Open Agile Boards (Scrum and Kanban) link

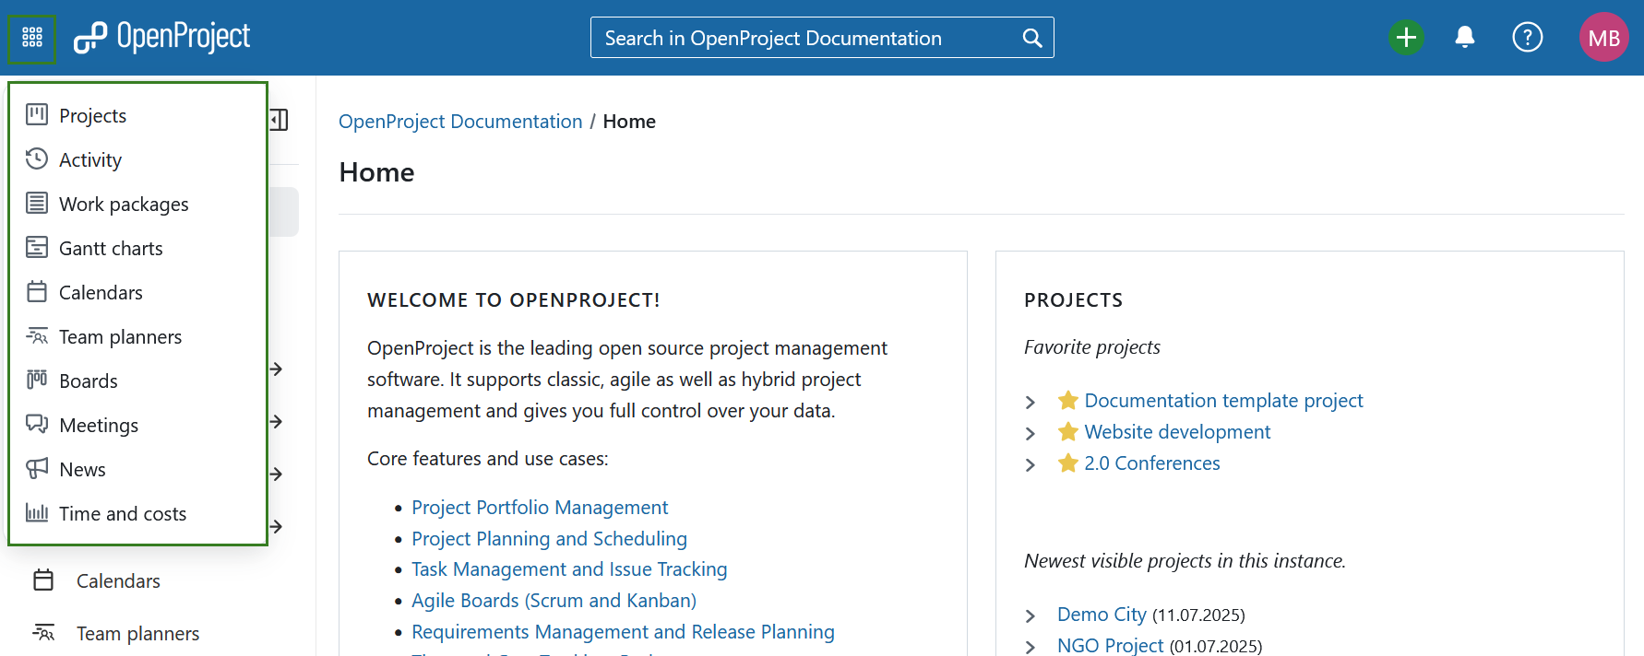pyautogui.click(x=554, y=601)
